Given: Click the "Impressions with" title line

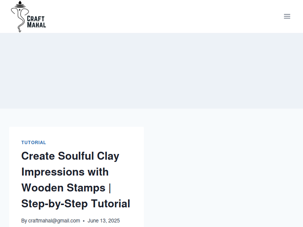Looking at the screenshot, I should pyautogui.click(x=65, y=172).
